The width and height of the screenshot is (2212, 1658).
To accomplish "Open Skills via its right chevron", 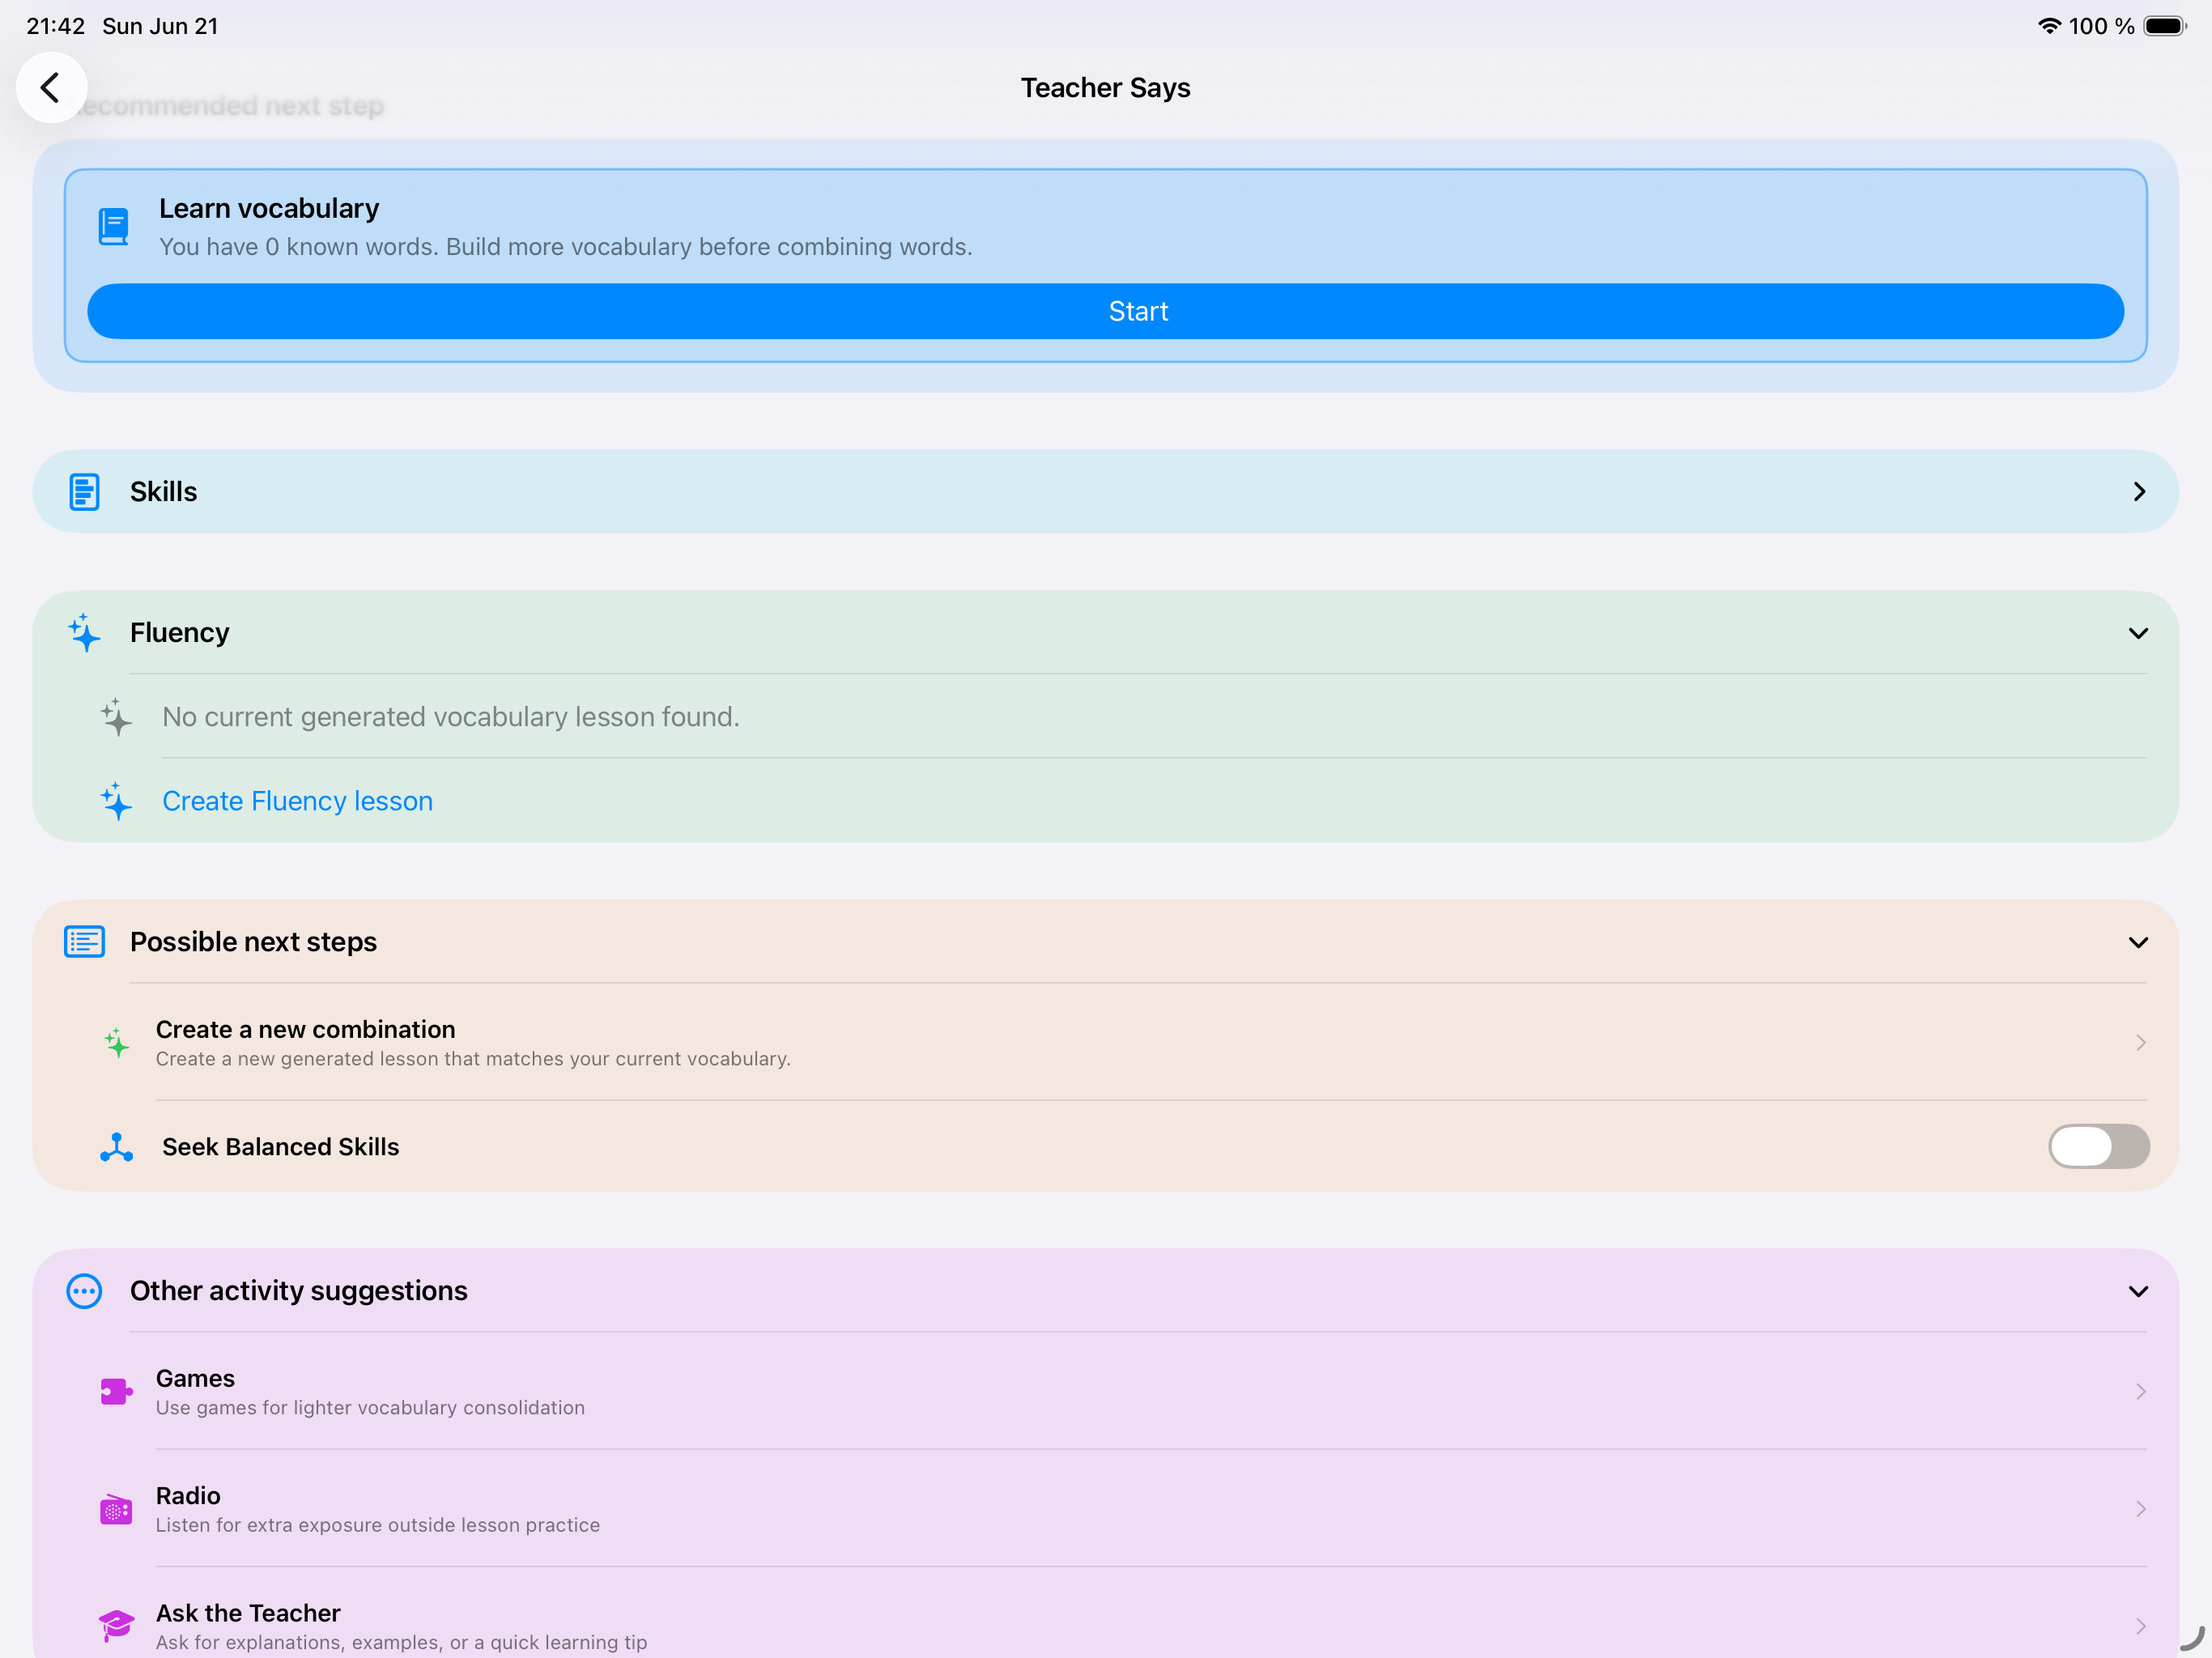I will tap(2139, 492).
